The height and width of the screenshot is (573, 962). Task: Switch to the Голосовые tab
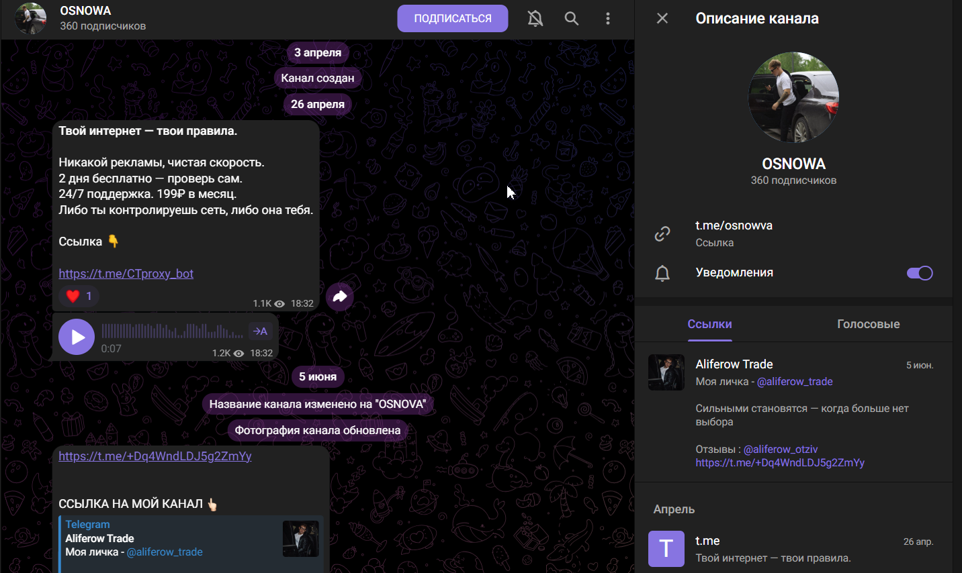(x=868, y=324)
